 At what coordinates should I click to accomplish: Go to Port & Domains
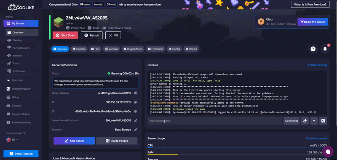19,48
